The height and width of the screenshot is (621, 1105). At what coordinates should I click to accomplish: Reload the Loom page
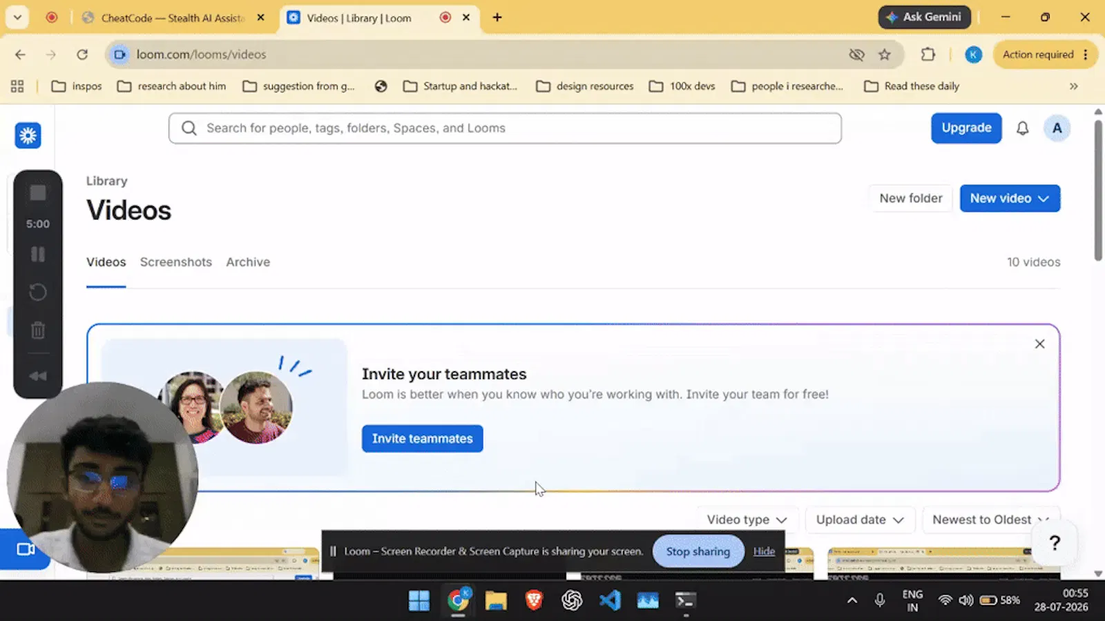pos(82,55)
